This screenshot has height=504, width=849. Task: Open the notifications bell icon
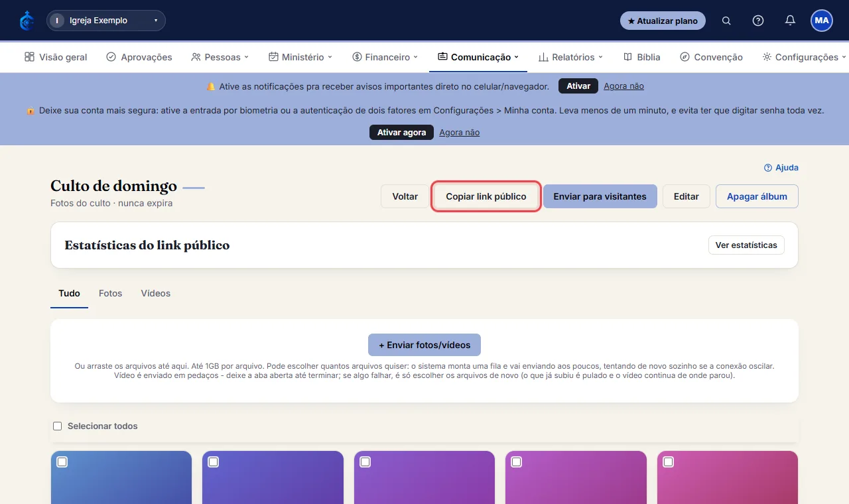click(790, 21)
